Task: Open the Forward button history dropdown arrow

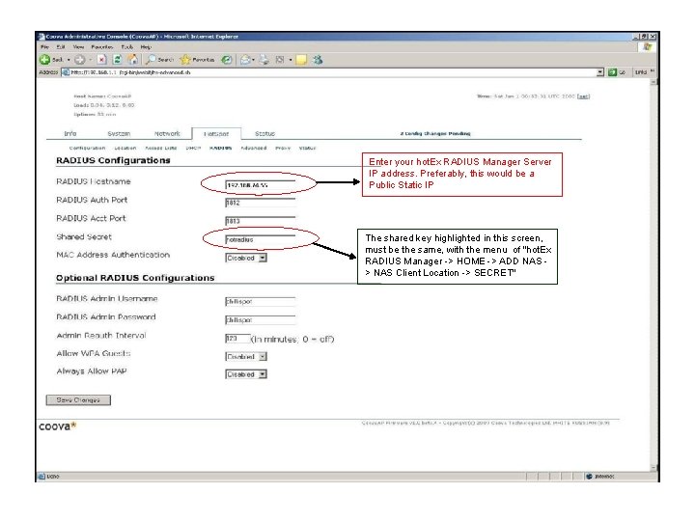Action: pyautogui.click(x=90, y=60)
